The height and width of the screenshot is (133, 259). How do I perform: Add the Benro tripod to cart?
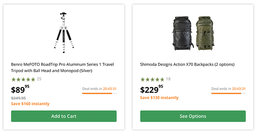coord(64,116)
